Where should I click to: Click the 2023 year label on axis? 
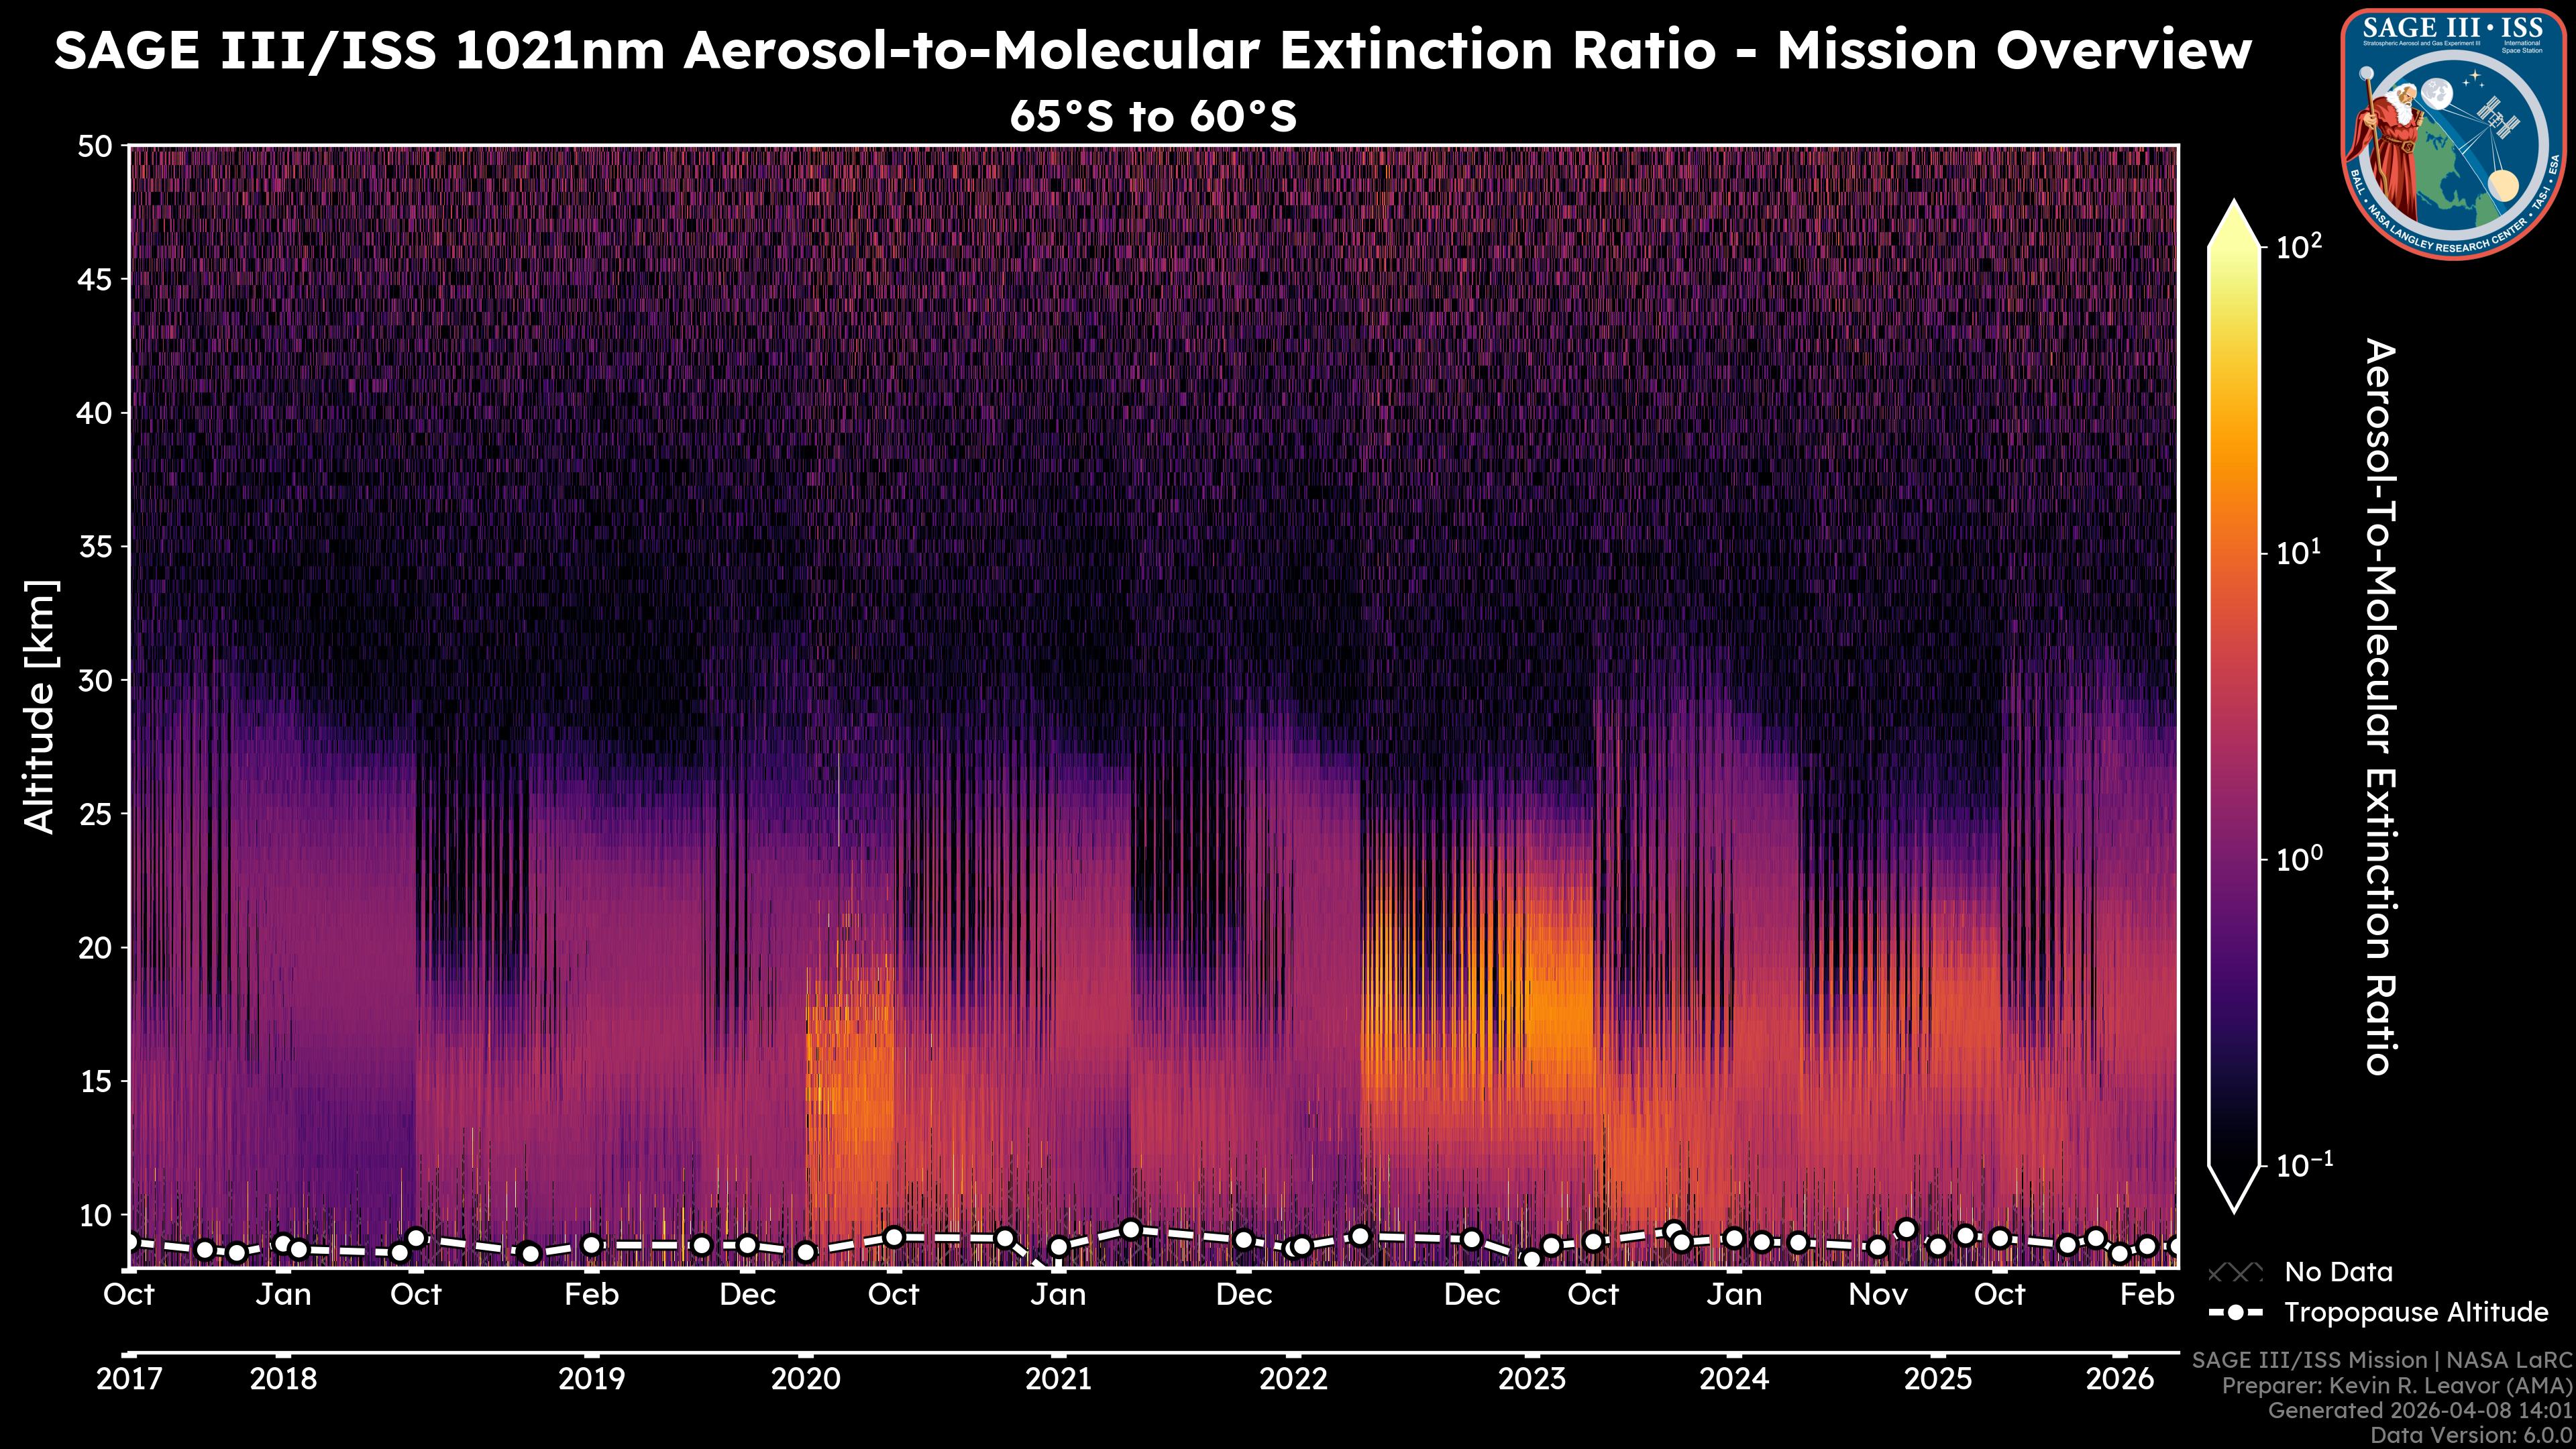1531,1379
